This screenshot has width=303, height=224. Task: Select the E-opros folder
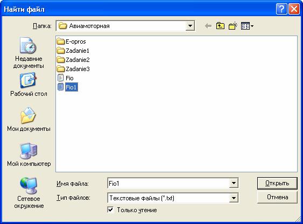click(72, 41)
